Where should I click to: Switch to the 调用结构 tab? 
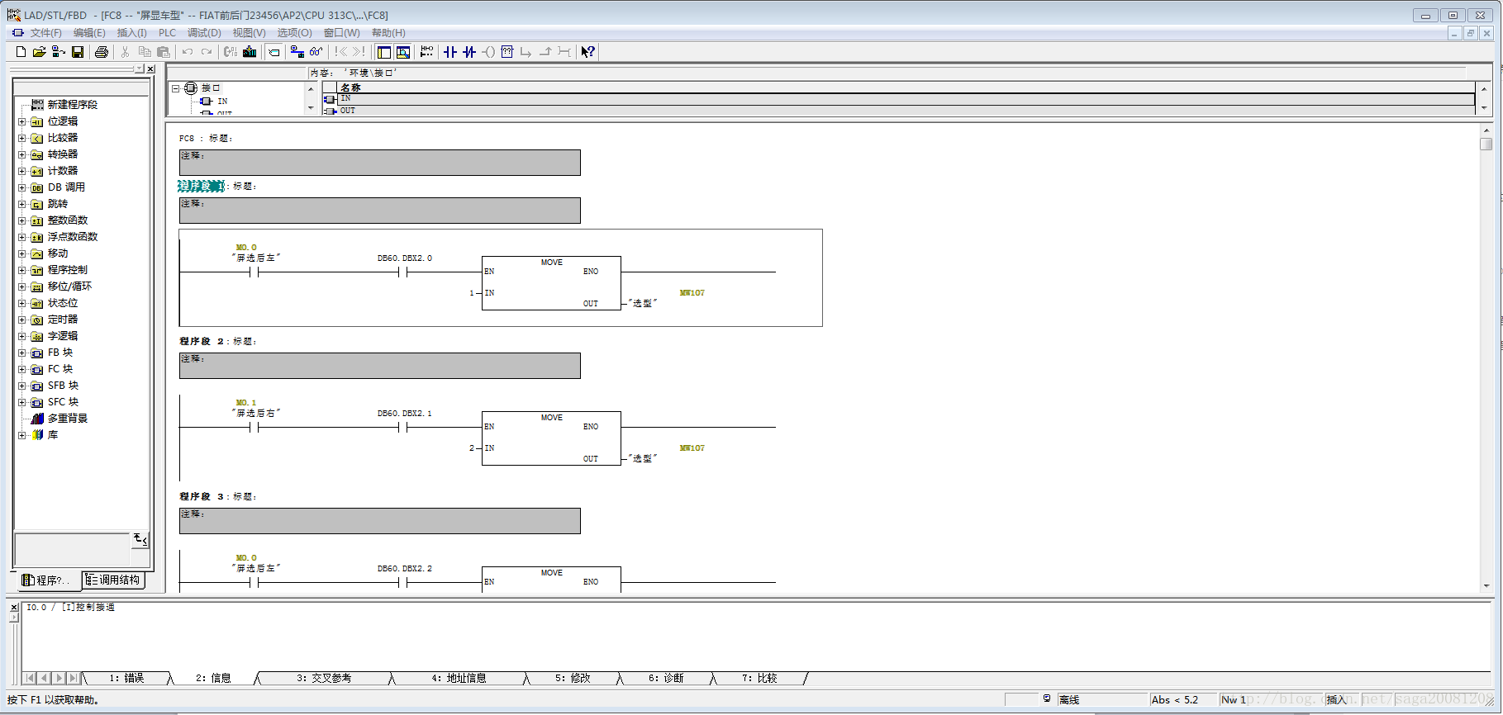pos(114,580)
